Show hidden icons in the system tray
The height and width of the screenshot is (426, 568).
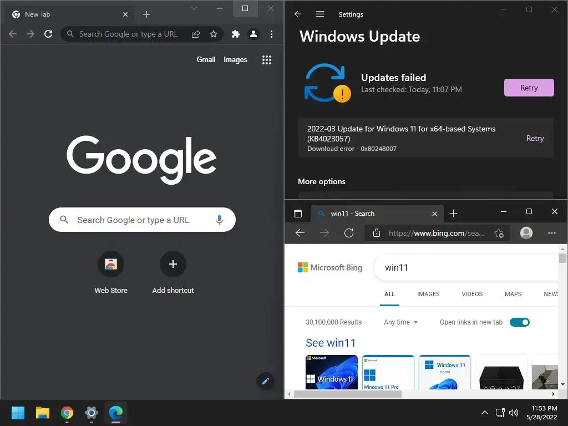(484, 413)
